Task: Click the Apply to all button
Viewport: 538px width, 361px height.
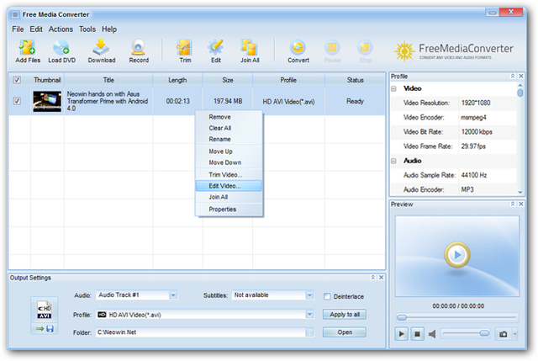Action: (x=345, y=314)
